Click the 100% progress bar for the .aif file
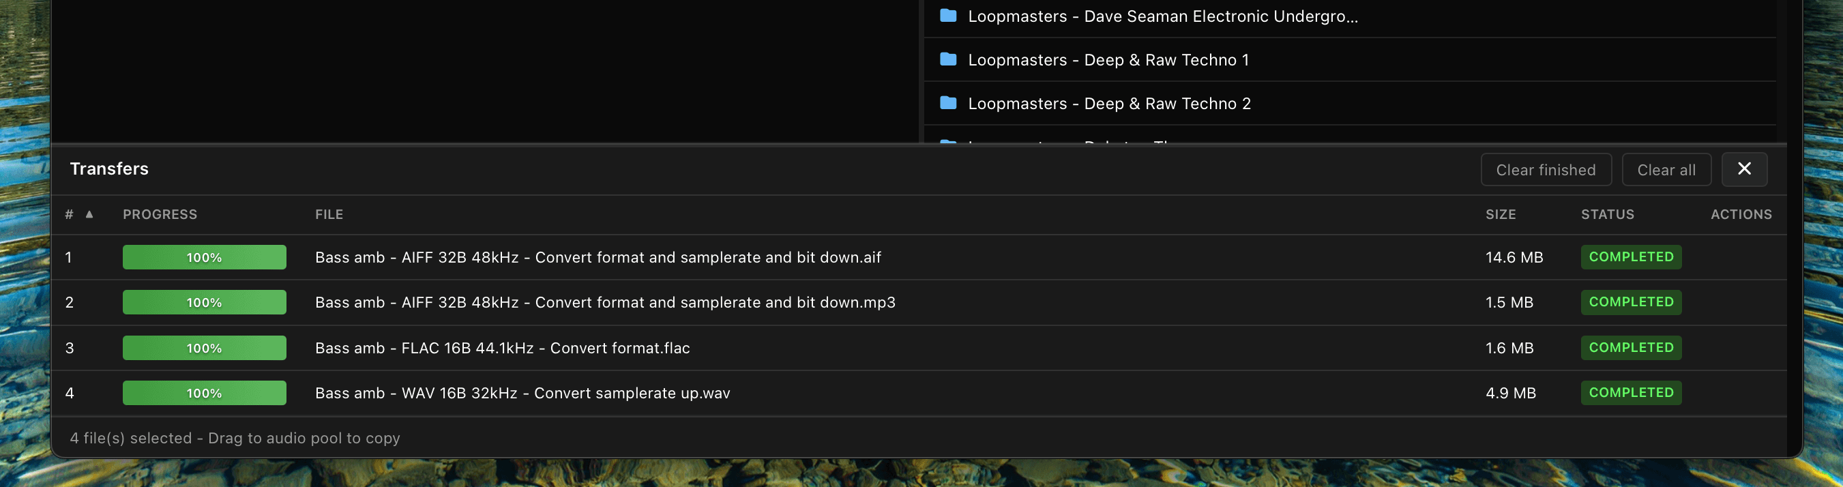 [205, 257]
